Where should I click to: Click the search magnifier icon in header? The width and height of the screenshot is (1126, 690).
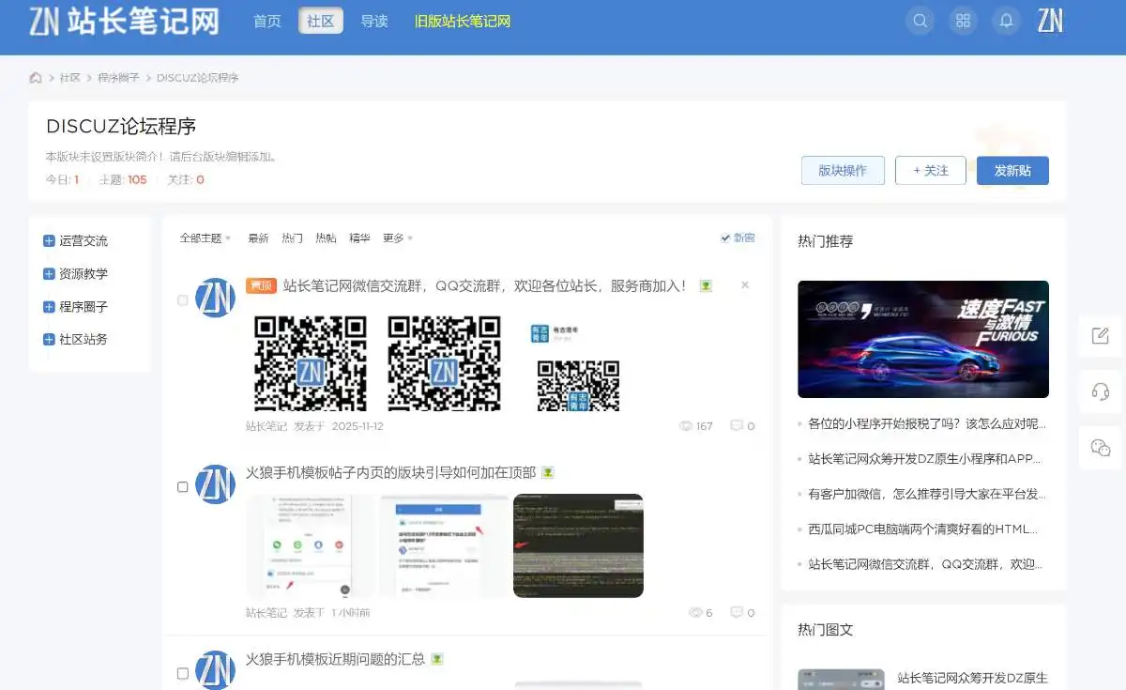920,21
